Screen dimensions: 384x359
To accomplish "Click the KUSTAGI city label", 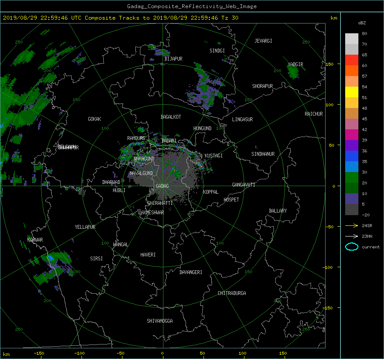I will (214, 156).
